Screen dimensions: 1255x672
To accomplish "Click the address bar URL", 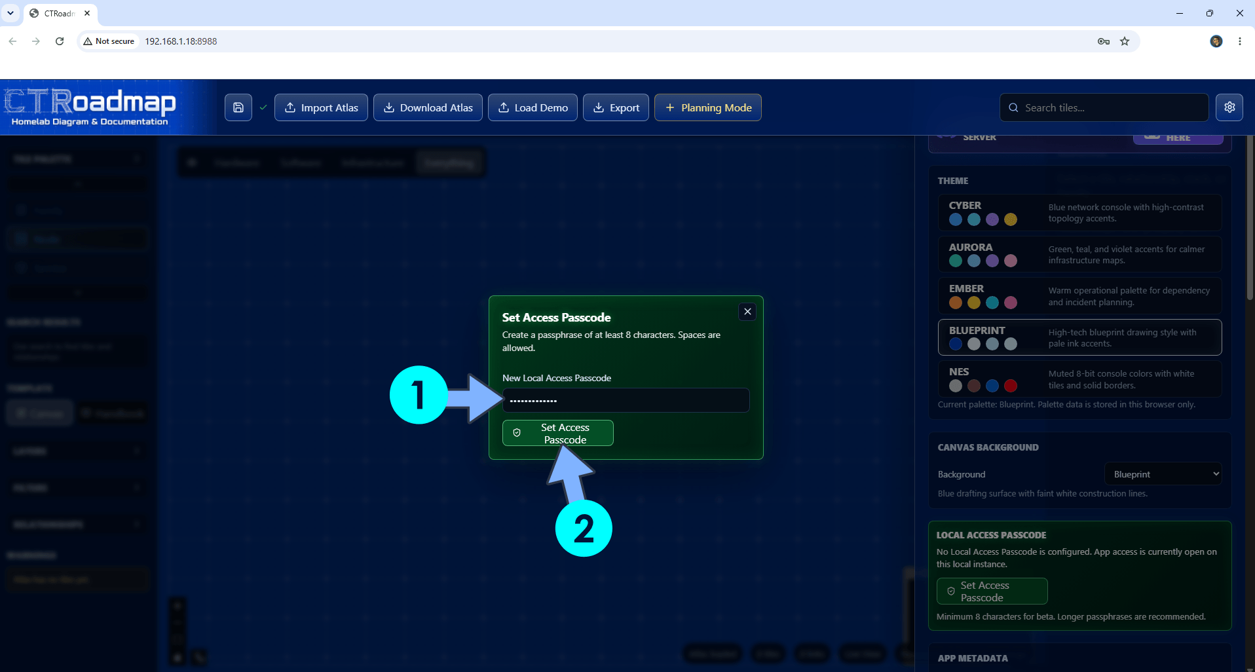I will click(x=181, y=41).
